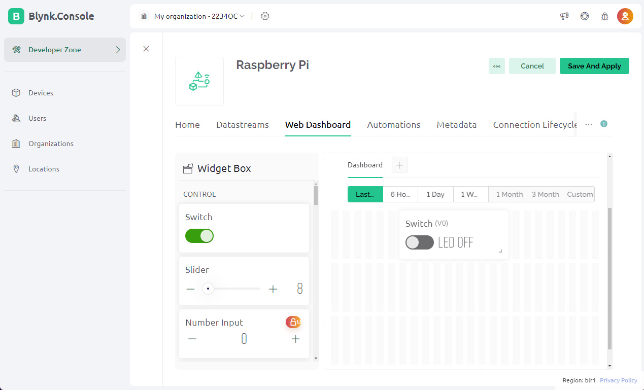Image resolution: width=644 pixels, height=390 pixels.
Task: Open the template more actions button
Action: (497, 66)
